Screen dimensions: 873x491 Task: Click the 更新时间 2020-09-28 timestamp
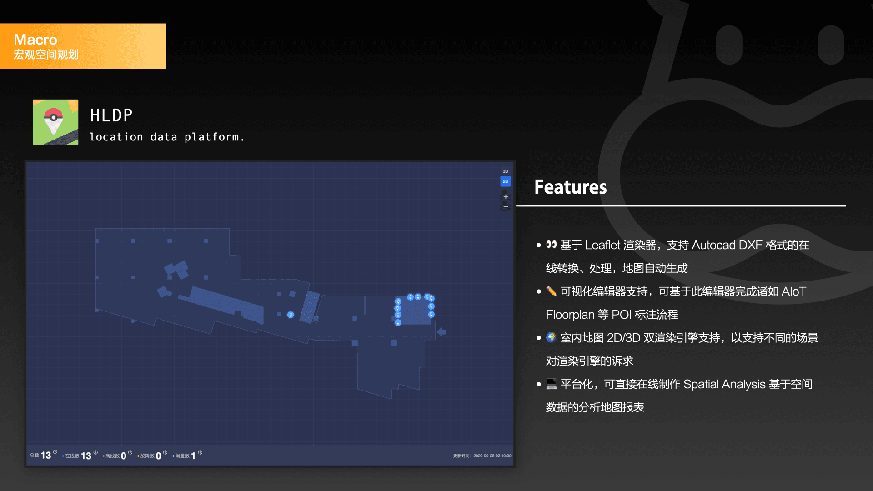[482, 456]
